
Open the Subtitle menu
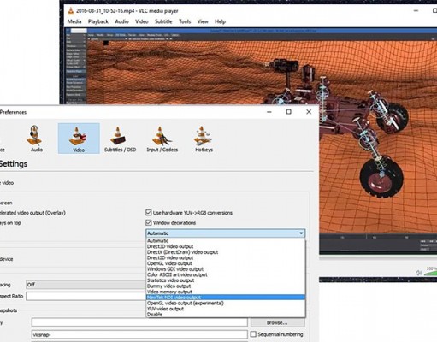(x=163, y=21)
